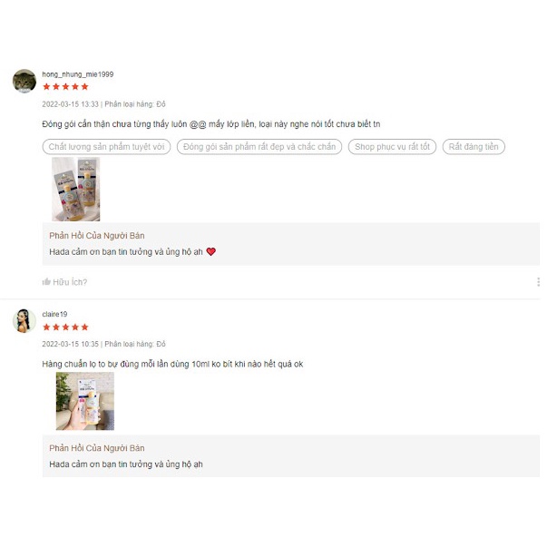Open hong_nhung_mie1999 username link

[x=78, y=74]
